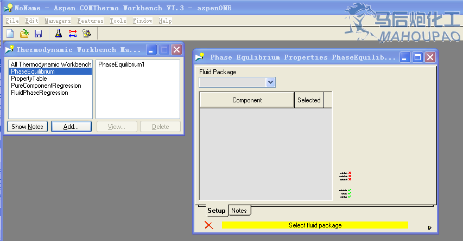
Task: Click the Selected column header
Action: pos(309,100)
